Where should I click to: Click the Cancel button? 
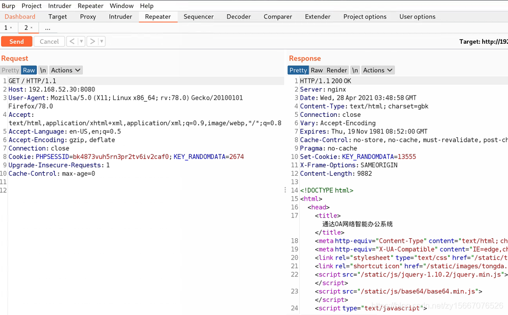pyautogui.click(x=49, y=42)
